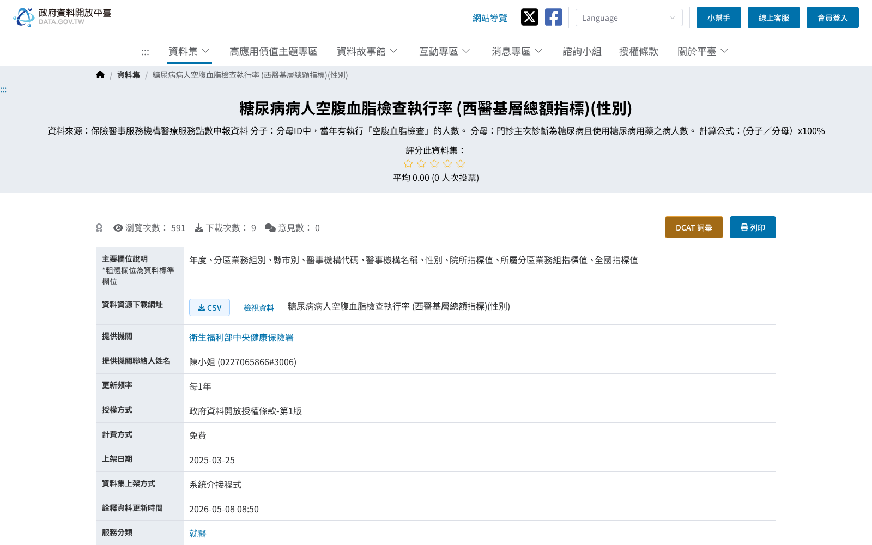Click the 會員登入 button
This screenshot has height=545, width=872.
pyautogui.click(x=833, y=17)
